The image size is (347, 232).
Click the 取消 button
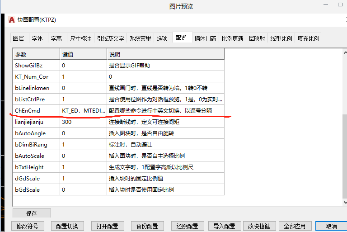coord(331,226)
